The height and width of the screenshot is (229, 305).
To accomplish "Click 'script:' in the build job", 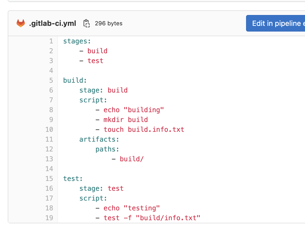I will 93,100.
